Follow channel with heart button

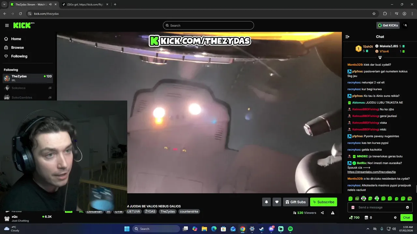(277, 202)
